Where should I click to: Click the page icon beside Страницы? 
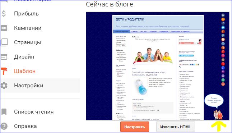[4, 42]
